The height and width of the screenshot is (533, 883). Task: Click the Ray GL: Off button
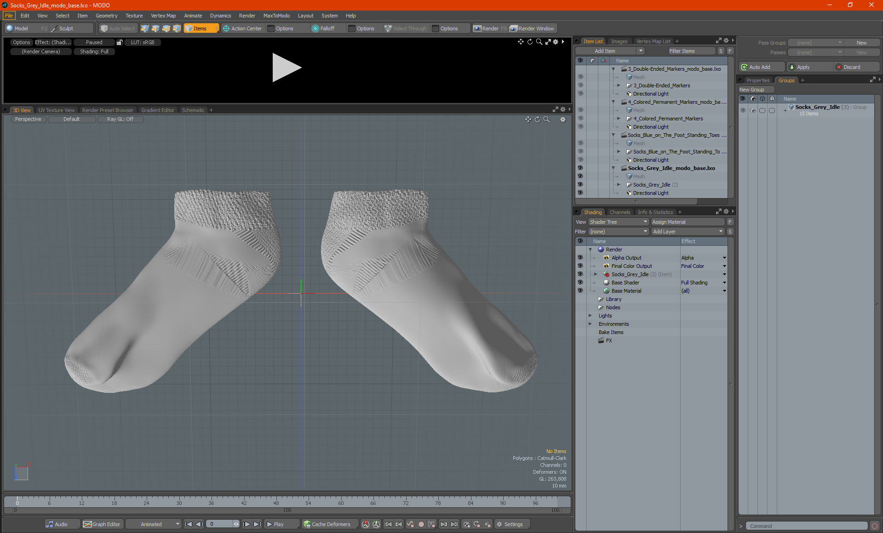[120, 119]
